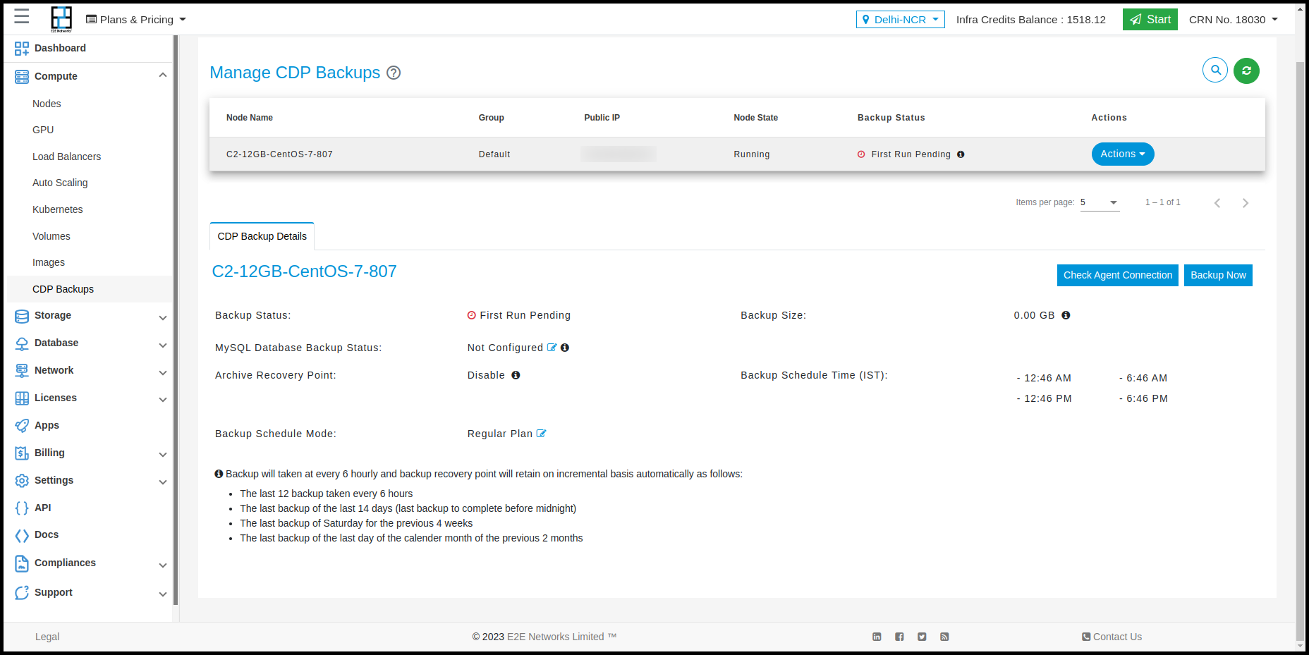
Task: Open the hamburger menu icon
Action: [22, 16]
